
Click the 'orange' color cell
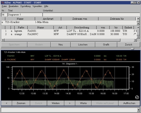[18, 34]
